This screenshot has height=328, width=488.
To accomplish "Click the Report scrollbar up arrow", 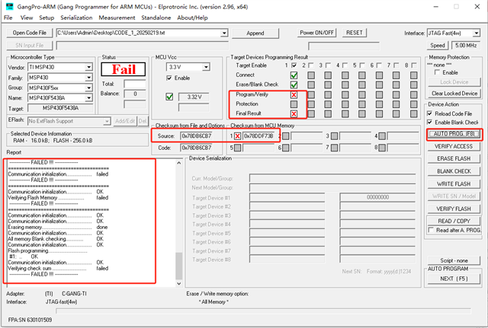I will coord(179,163).
